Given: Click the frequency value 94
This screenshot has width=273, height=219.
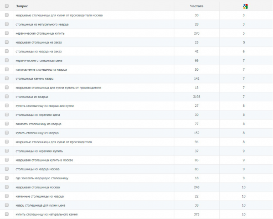Looking at the screenshot, I should pyautogui.click(x=196, y=142).
